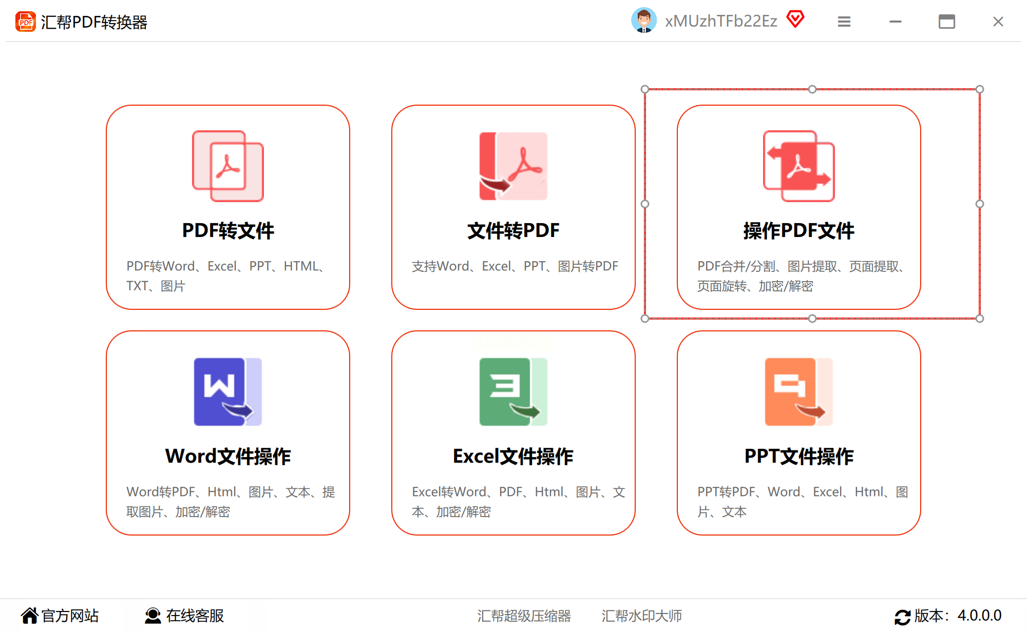Click the 汇帮PDF转换器 app logo icon
This screenshot has height=633, width=1027.
(26, 22)
